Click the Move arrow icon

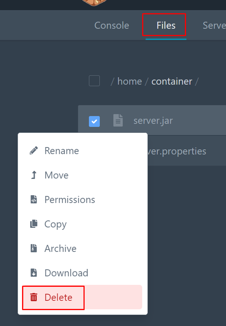coord(34,175)
